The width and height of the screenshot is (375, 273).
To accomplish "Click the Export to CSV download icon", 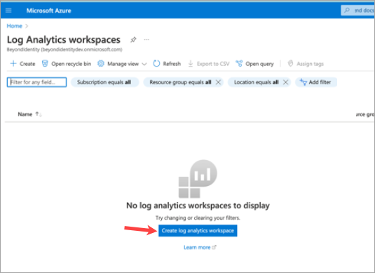I will tap(191, 63).
